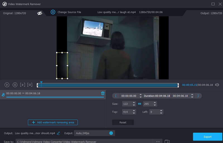This screenshot has width=223, height=143.
Task: Click the timeline playhead marker
Action: tap(41, 83)
